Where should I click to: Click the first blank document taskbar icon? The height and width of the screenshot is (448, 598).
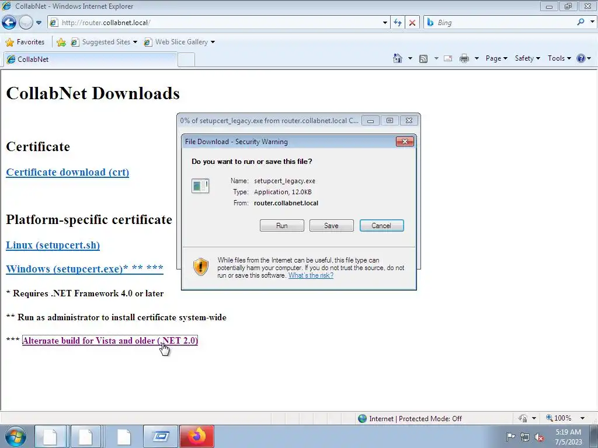pyautogui.click(x=50, y=436)
